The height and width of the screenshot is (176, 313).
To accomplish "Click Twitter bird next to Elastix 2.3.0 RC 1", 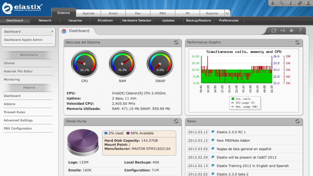I will pos(213,132).
